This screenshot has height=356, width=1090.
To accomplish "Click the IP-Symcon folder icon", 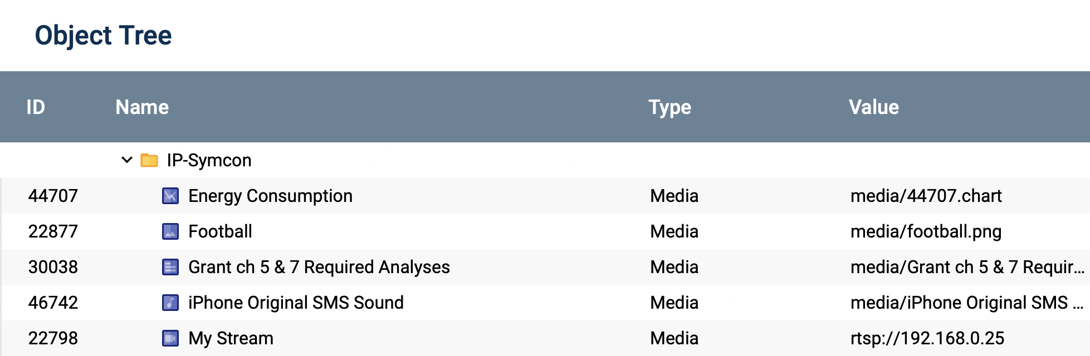I will [149, 160].
